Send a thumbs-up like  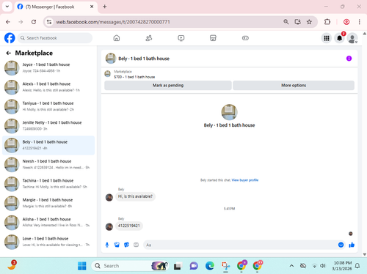pos(352,245)
